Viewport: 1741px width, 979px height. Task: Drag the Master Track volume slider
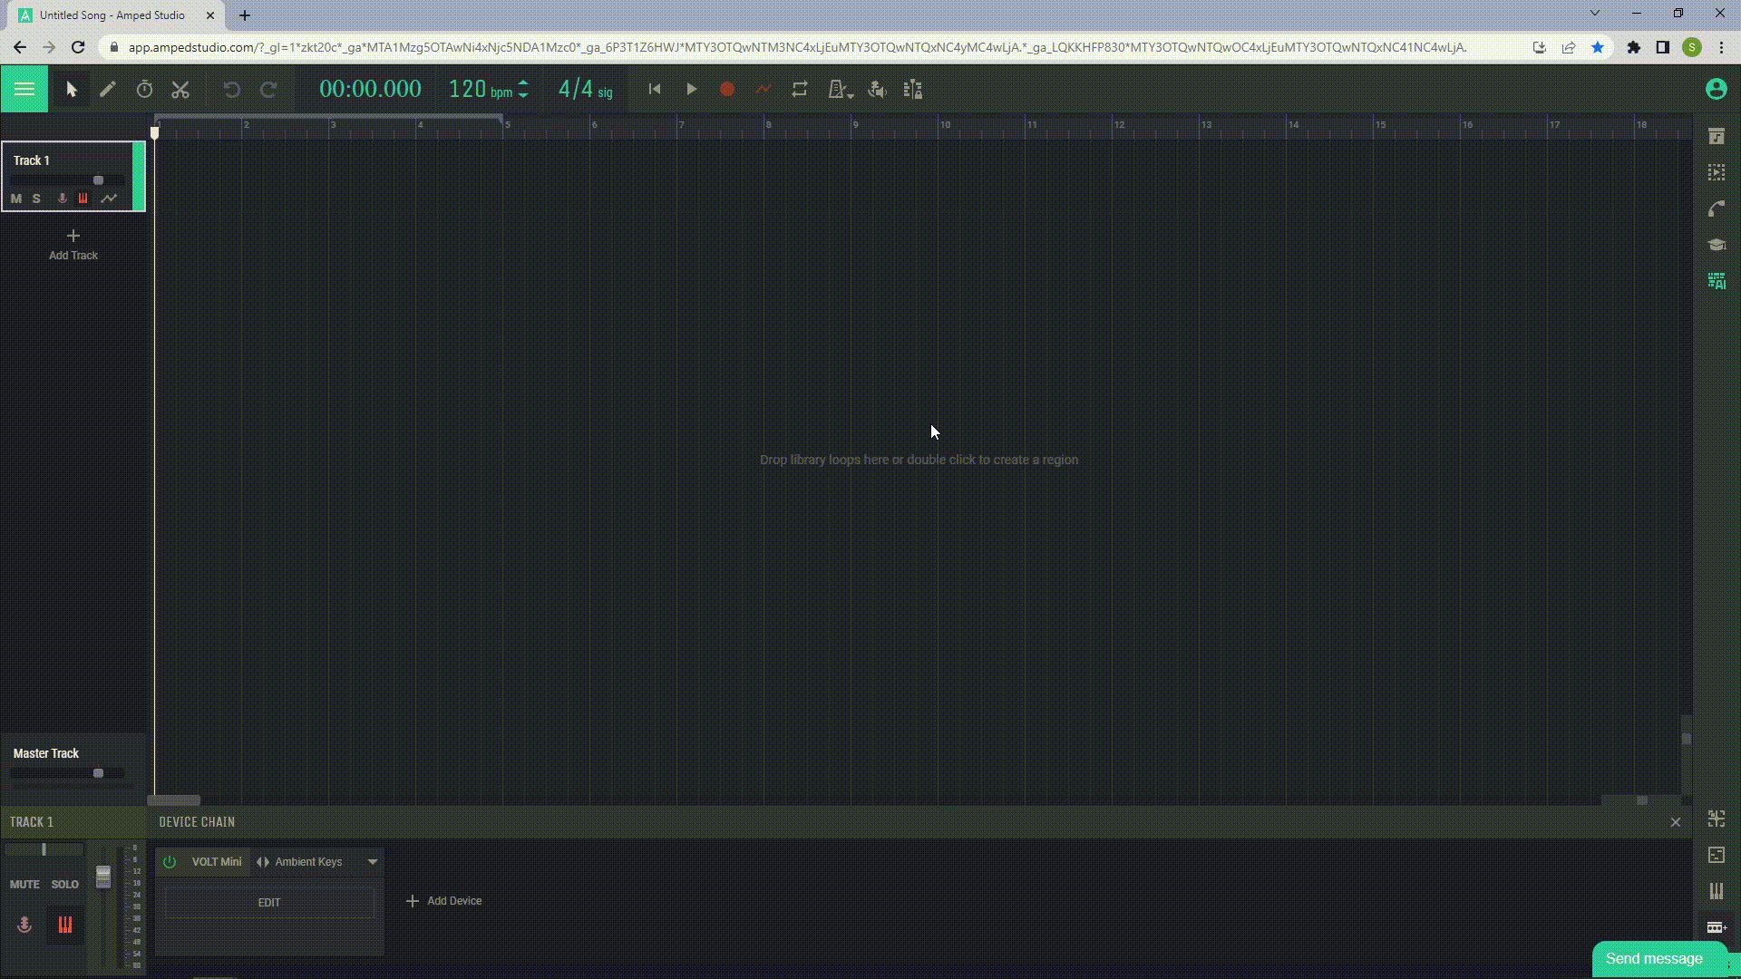[x=98, y=773]
